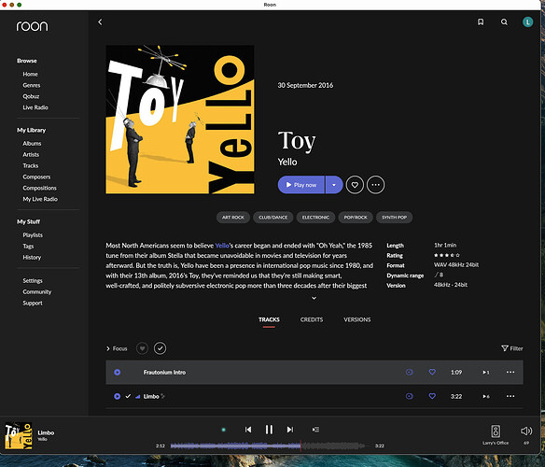Toggle favorite heart on Limbo
This screenshot has height=467, width=545.
[432, 396]
